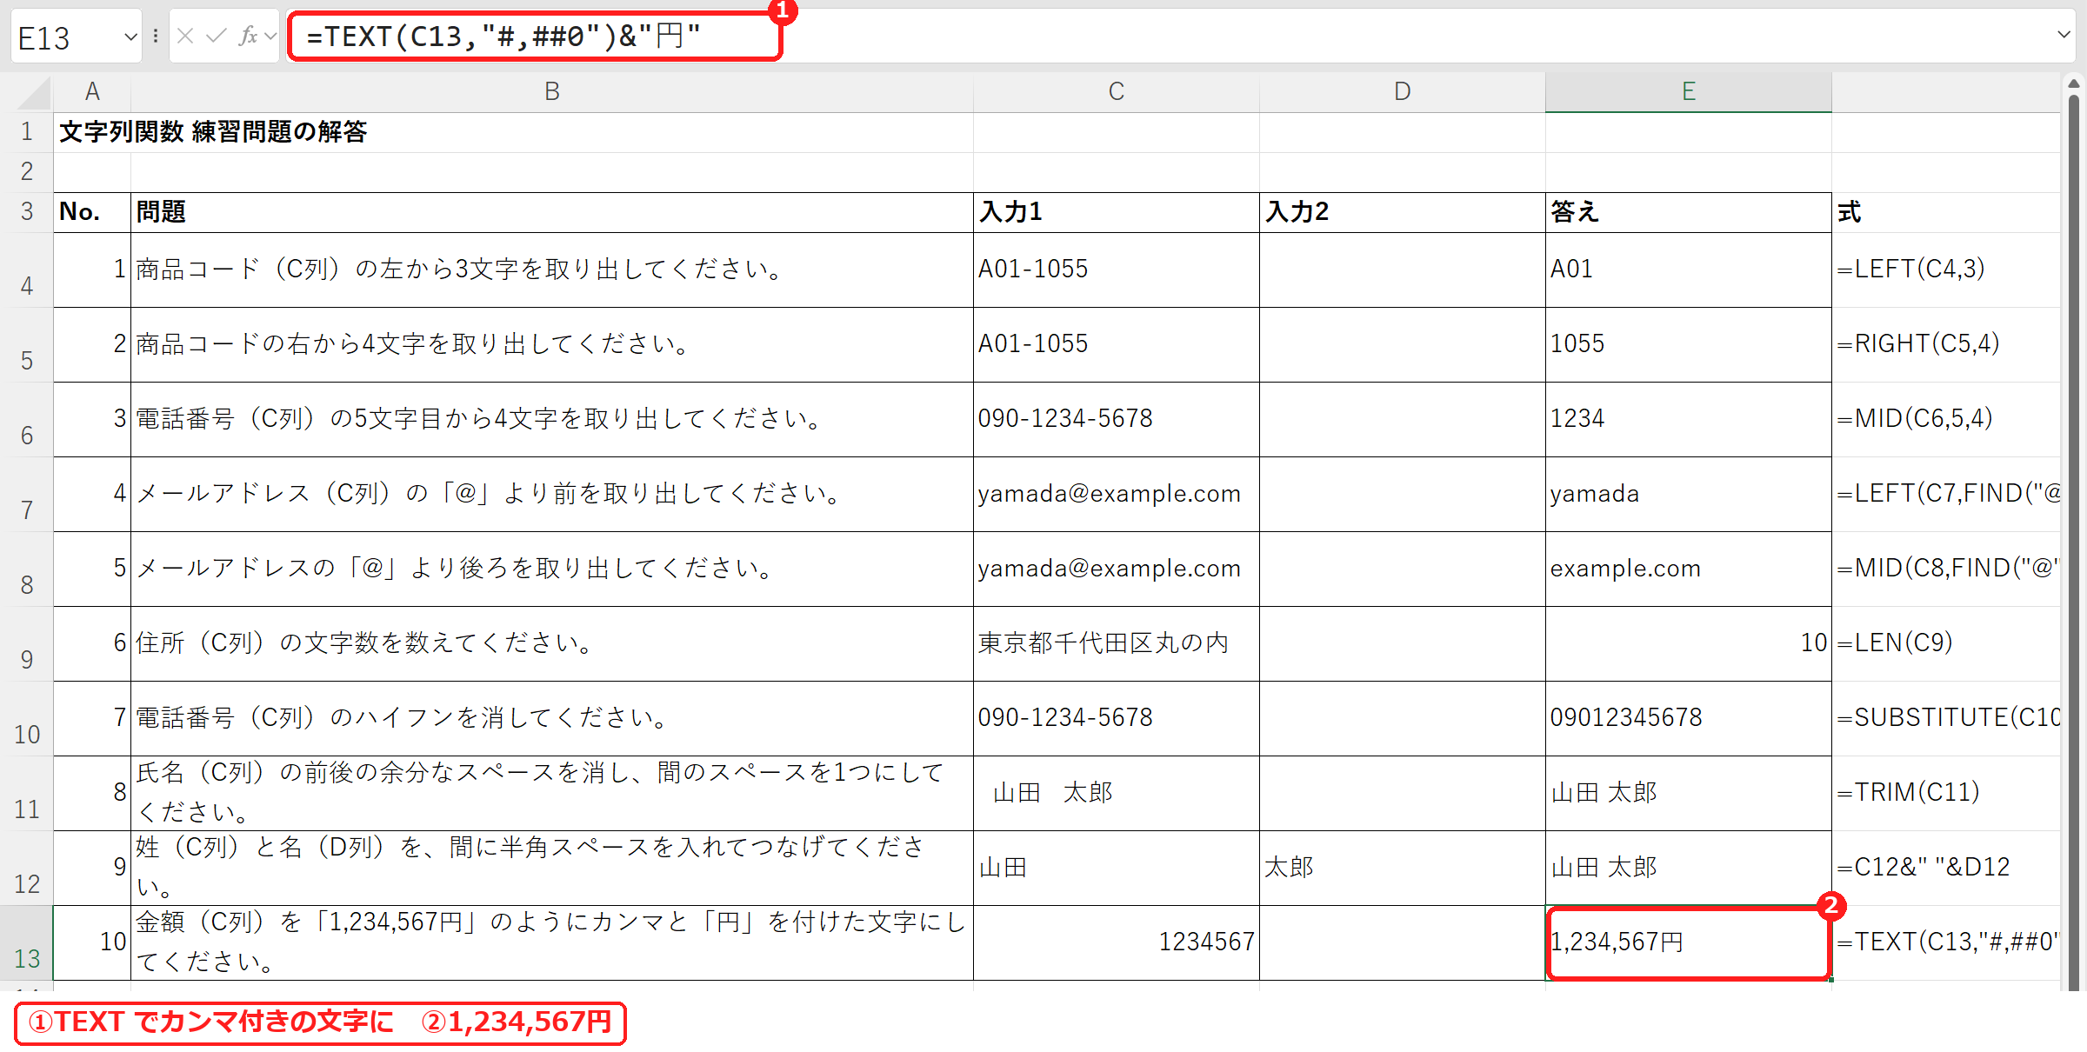Image resolution: width=2087 pixels, height=1052 pixels.
Task: Select row 3 header
Action: coord(27,212)
